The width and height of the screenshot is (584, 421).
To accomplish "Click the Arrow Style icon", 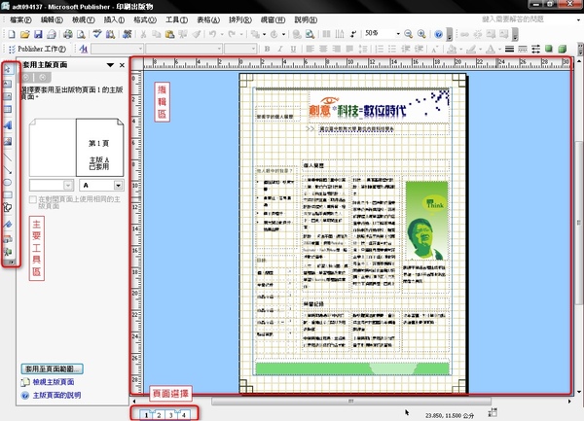I will [535, 49].
